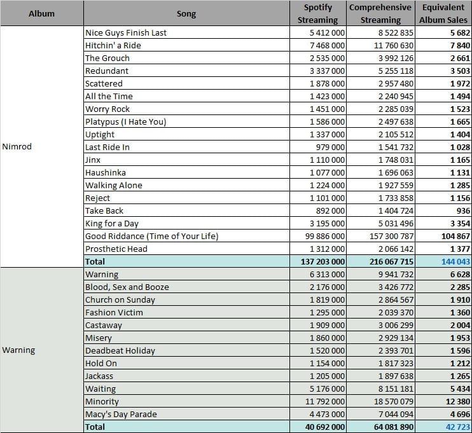Select Take Back equivalent sales 936

pyautogui.click(x=443, y=210)
